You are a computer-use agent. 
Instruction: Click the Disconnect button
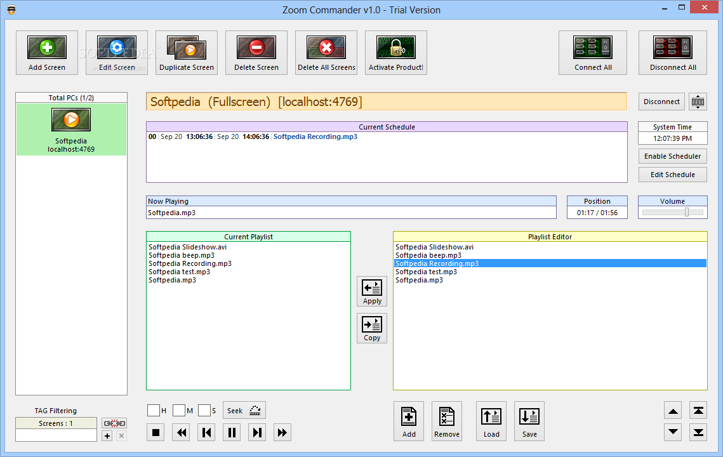[x=661, y=102]
